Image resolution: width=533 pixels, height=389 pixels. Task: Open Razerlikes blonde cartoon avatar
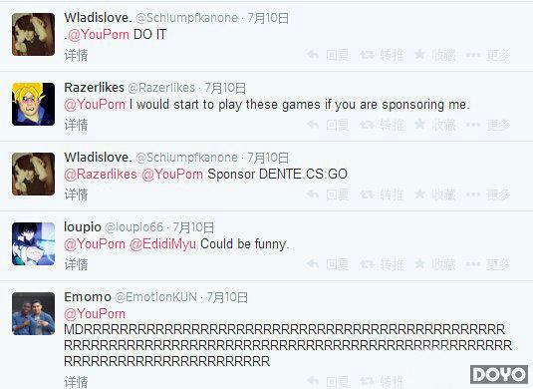click(x=33, y=104)
